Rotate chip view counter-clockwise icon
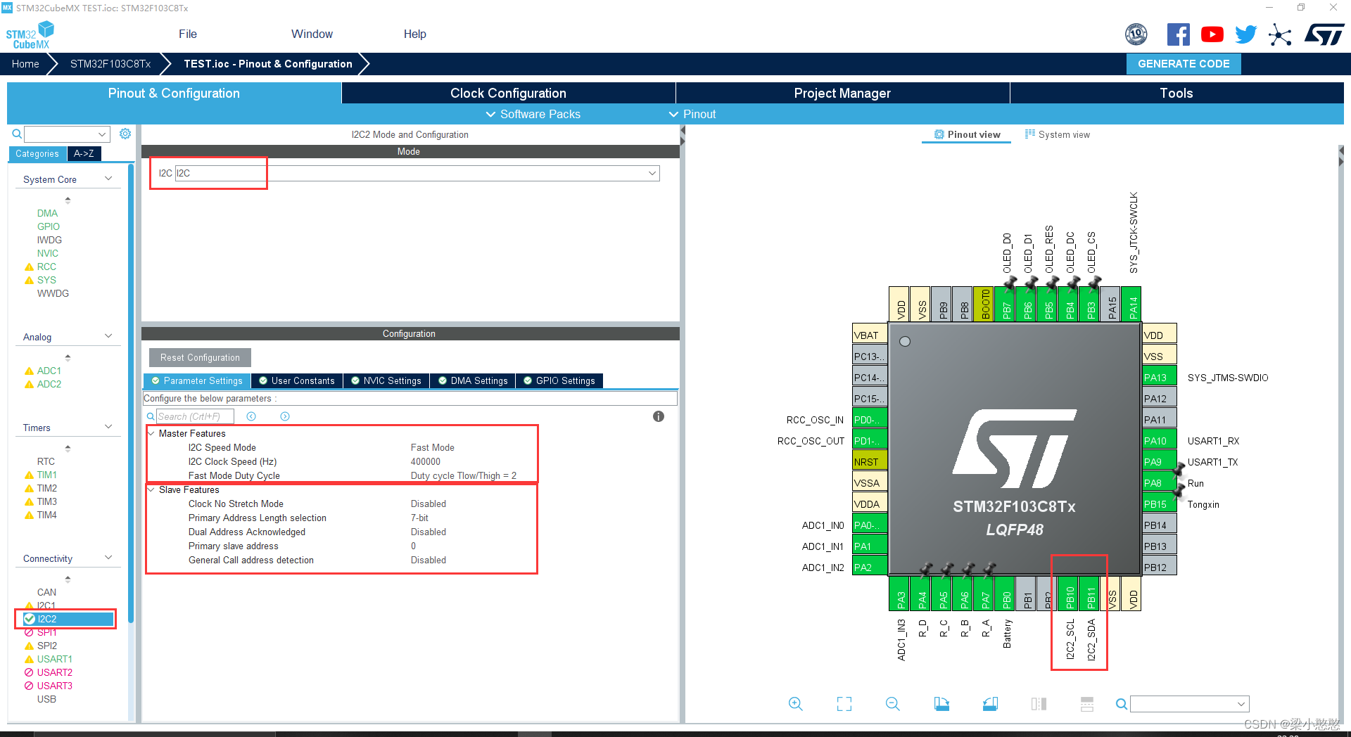Screen dimensions: 1351x737 (x=990, y=704)
